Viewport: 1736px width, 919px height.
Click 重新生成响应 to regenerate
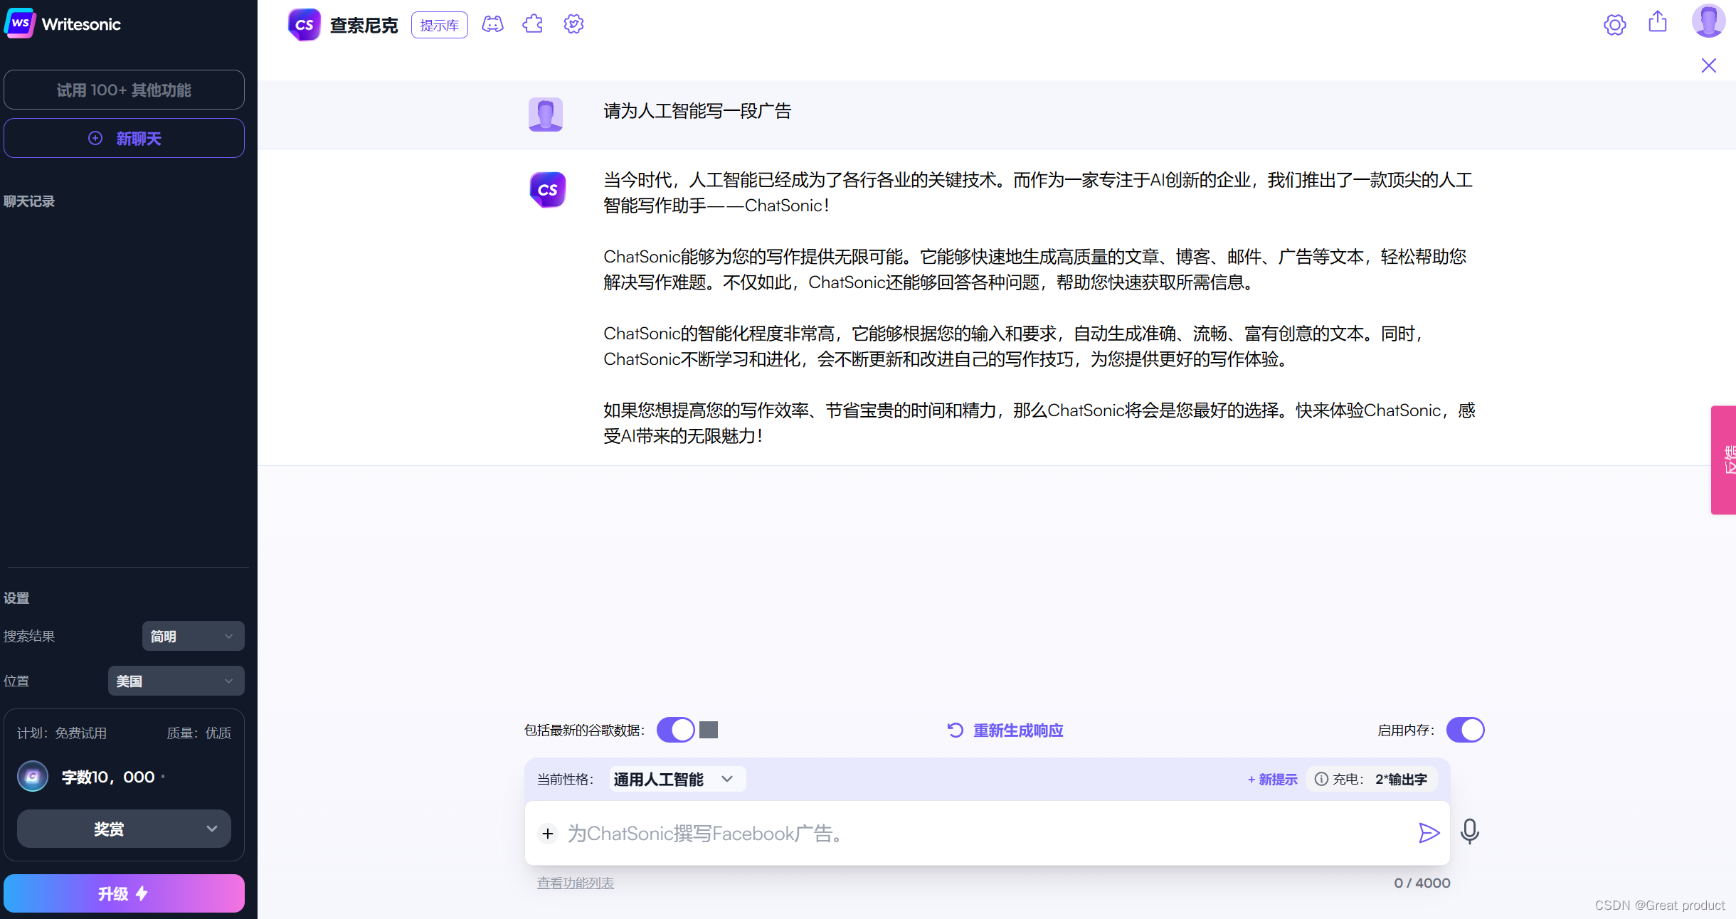pos(1005,731)
